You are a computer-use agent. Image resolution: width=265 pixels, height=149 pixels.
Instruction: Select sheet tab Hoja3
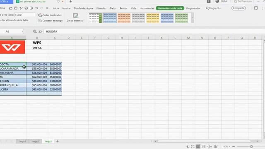point(48,142)
